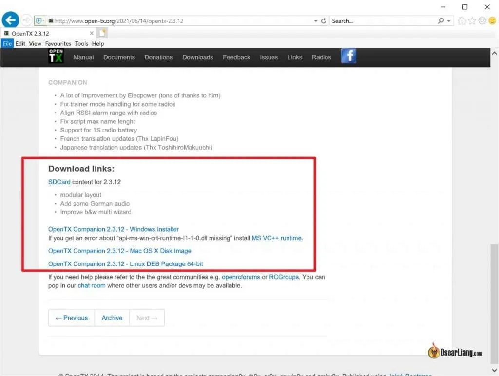This screenshot has width=499, height=376.
Task: Click the Home icon in browser toolbar
Action: (x=461, y=21)
